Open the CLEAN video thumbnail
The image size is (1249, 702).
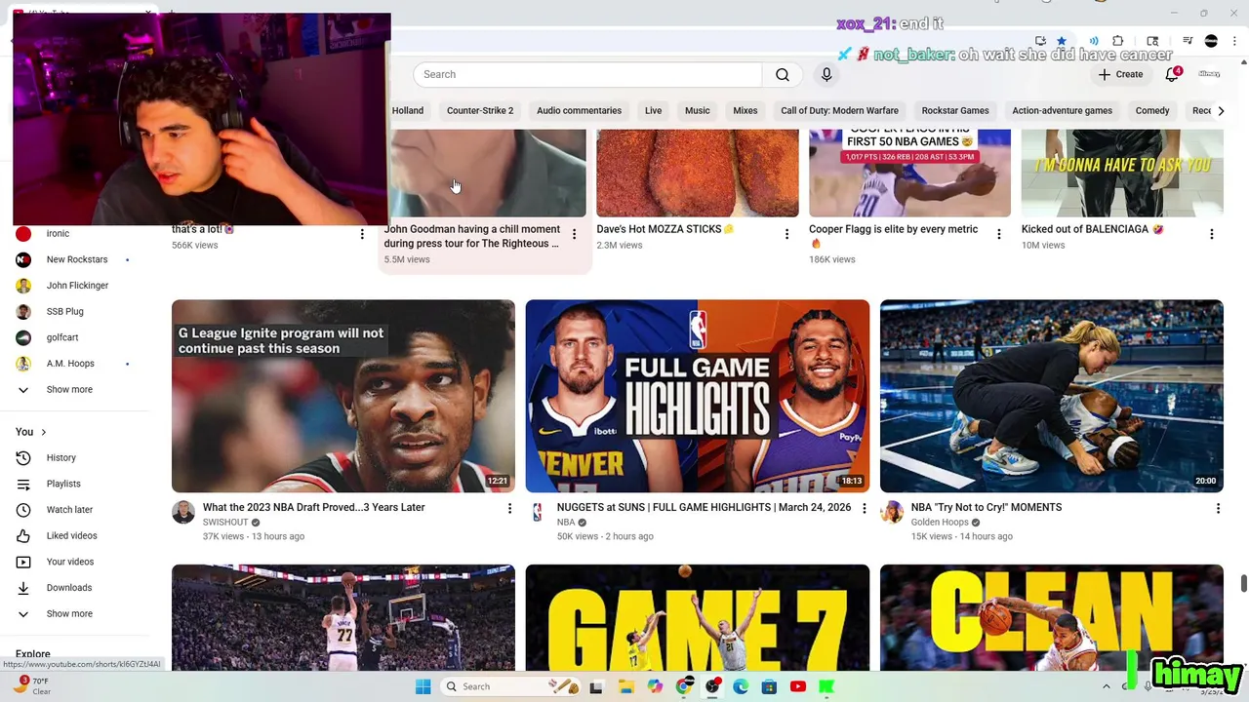click(1052, 617)
